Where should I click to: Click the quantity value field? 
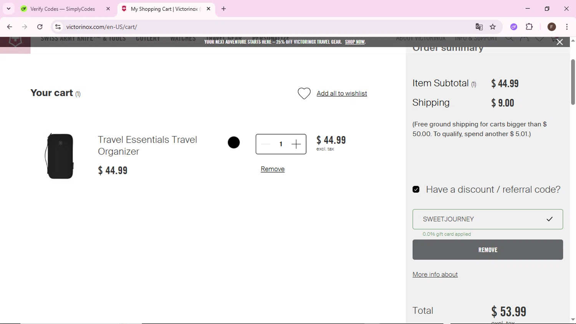coord(281,144)
